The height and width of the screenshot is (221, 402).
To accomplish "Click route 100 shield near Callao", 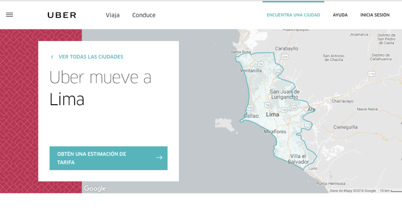I will pyautogui.click(x=250, y=108).
